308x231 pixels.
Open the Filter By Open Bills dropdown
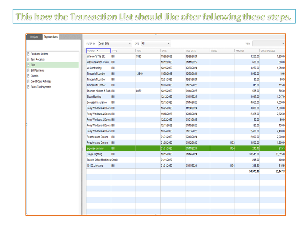click(x=115, y=43)
